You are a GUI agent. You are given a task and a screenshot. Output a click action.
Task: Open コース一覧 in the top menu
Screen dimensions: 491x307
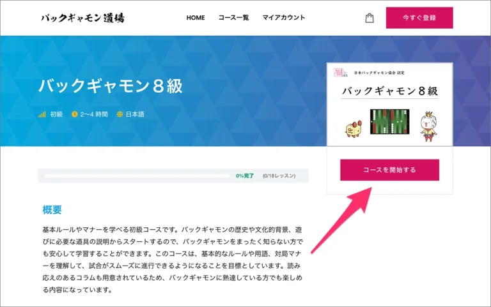(x=233, y=18)
